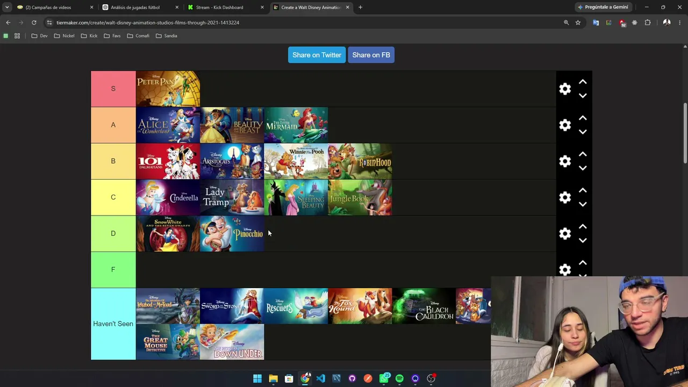Viewport: 688px width, 387px height.
Task: Go back to previous page
Action: coord(8,23)
